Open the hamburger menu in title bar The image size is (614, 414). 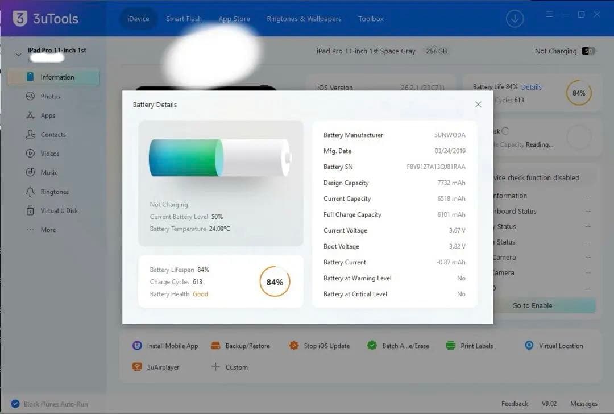[x=549, y=14]
